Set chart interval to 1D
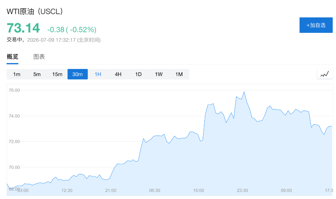Image resolution: width=336 pixels, height=199 pixels. (138, 74)
